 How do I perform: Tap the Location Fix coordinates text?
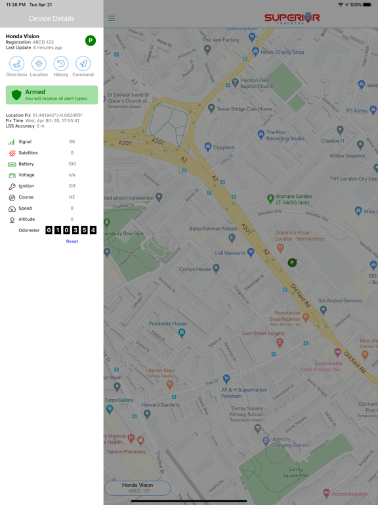[58, 115]
